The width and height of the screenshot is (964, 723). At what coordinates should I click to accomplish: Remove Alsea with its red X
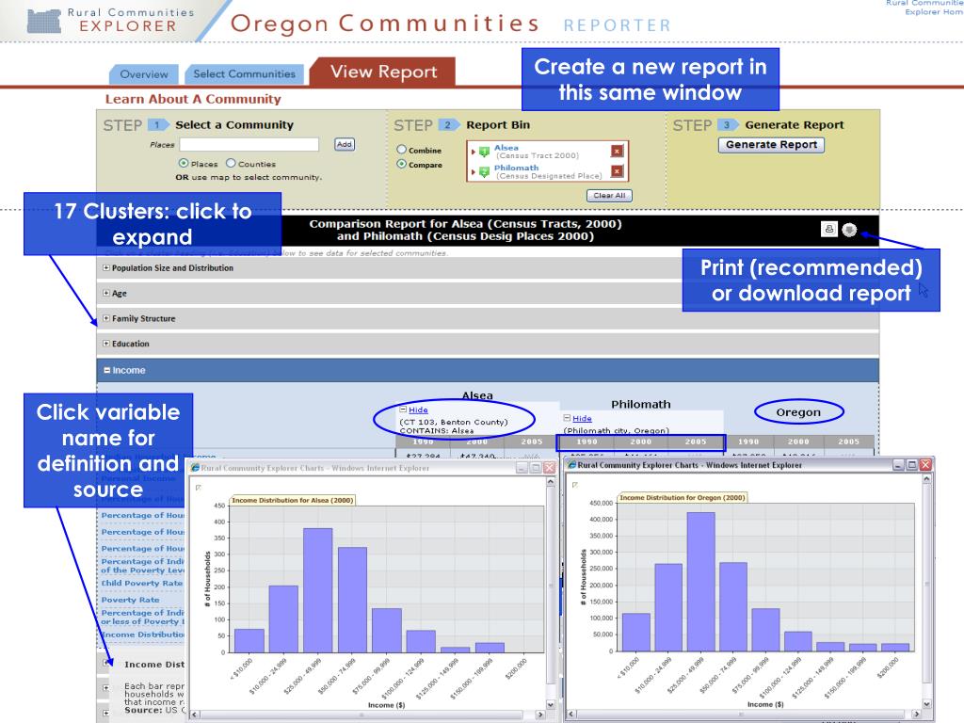[x=618, y=151]
